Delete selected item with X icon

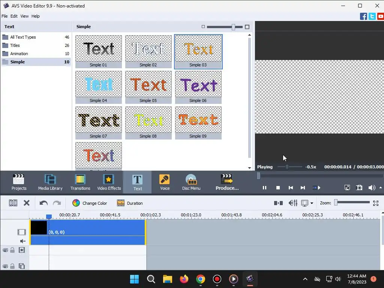tap(27, 203)
